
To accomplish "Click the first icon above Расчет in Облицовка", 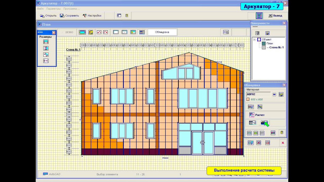I will coord(251,107).
